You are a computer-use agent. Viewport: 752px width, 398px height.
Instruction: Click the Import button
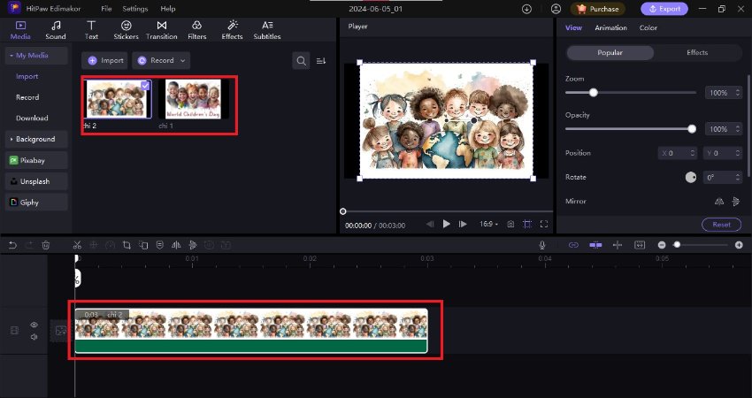(104, 61)
